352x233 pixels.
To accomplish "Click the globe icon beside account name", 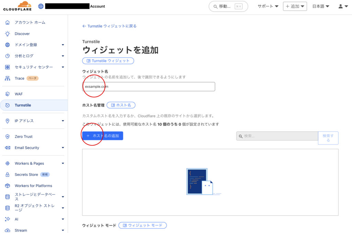I will 41,6.
